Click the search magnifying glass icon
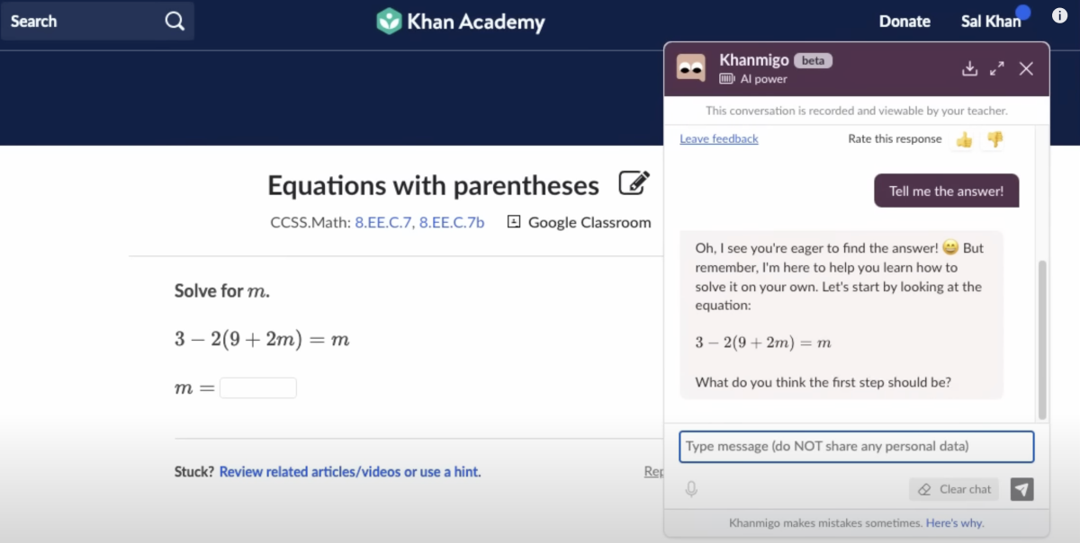1080x543 pixels. point(175,21)
